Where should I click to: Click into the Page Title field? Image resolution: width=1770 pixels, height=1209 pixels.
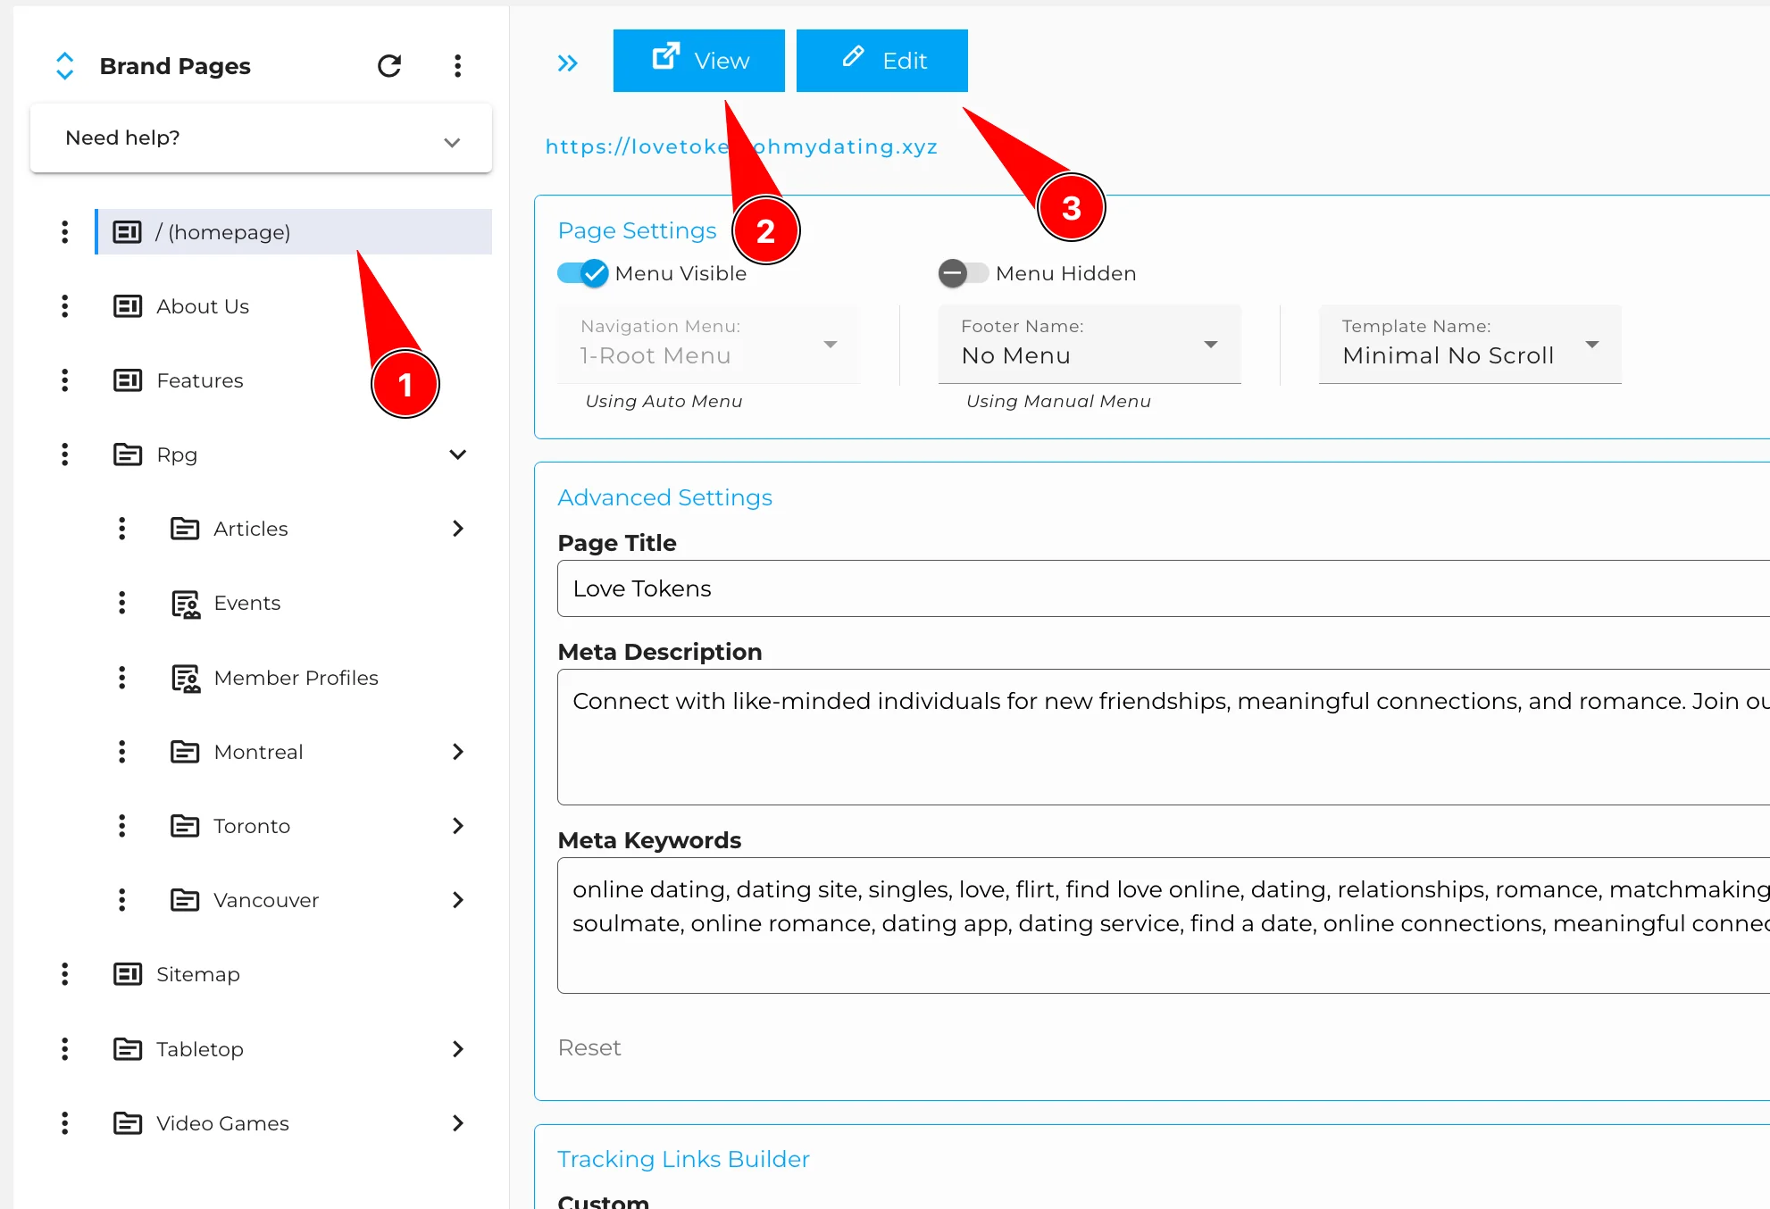point(1161,589)
